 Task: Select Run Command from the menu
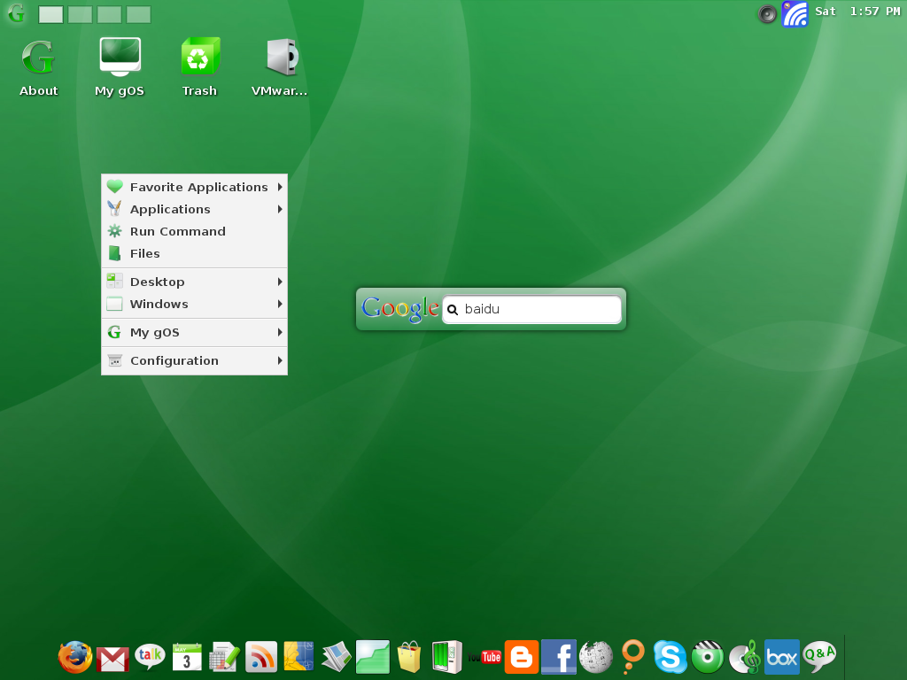[177, 231]
